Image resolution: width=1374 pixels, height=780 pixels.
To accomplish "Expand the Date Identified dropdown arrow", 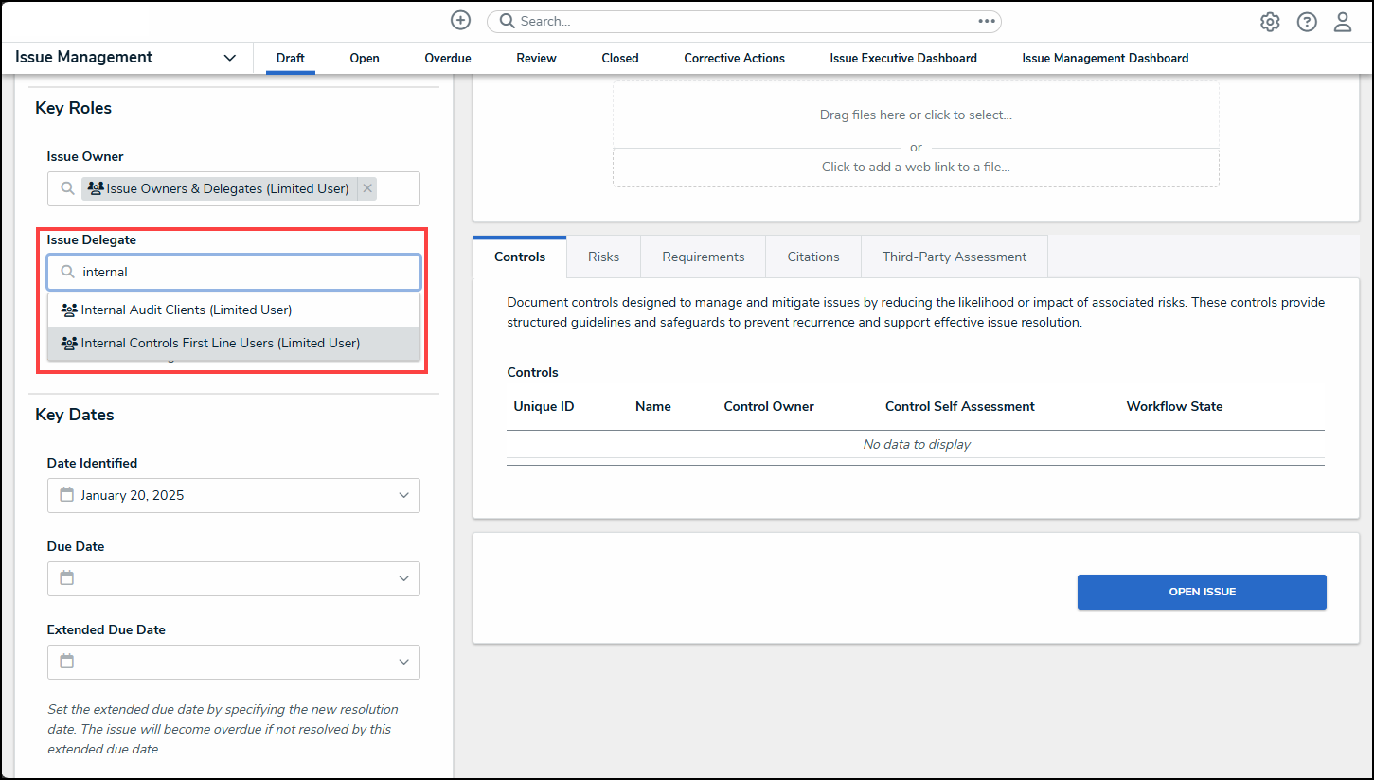I will tap(403, 495).
